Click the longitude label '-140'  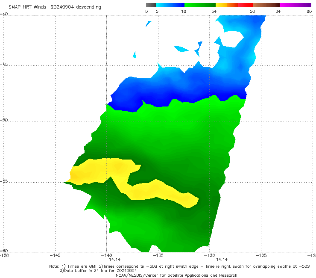pyautogui.click(x=106, y=255)
